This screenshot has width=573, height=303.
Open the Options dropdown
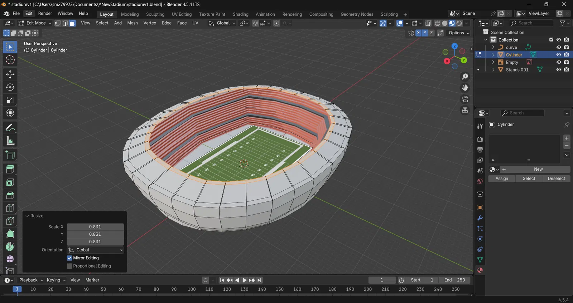click(459, 33)
